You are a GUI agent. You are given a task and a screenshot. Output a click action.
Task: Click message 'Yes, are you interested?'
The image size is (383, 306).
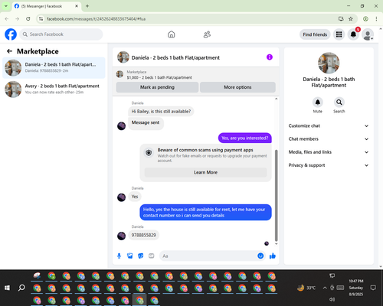tap(245, 138)
